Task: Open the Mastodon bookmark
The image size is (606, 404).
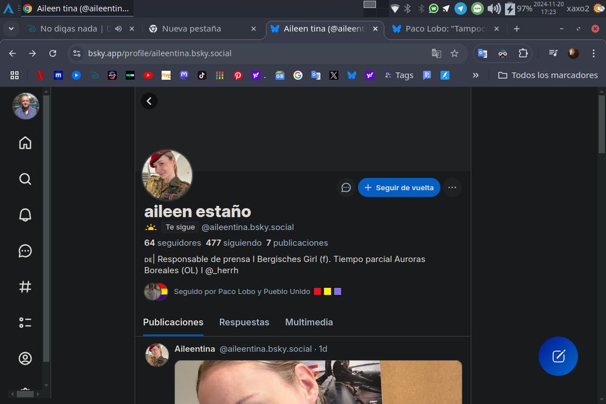Action: (184, 75)
